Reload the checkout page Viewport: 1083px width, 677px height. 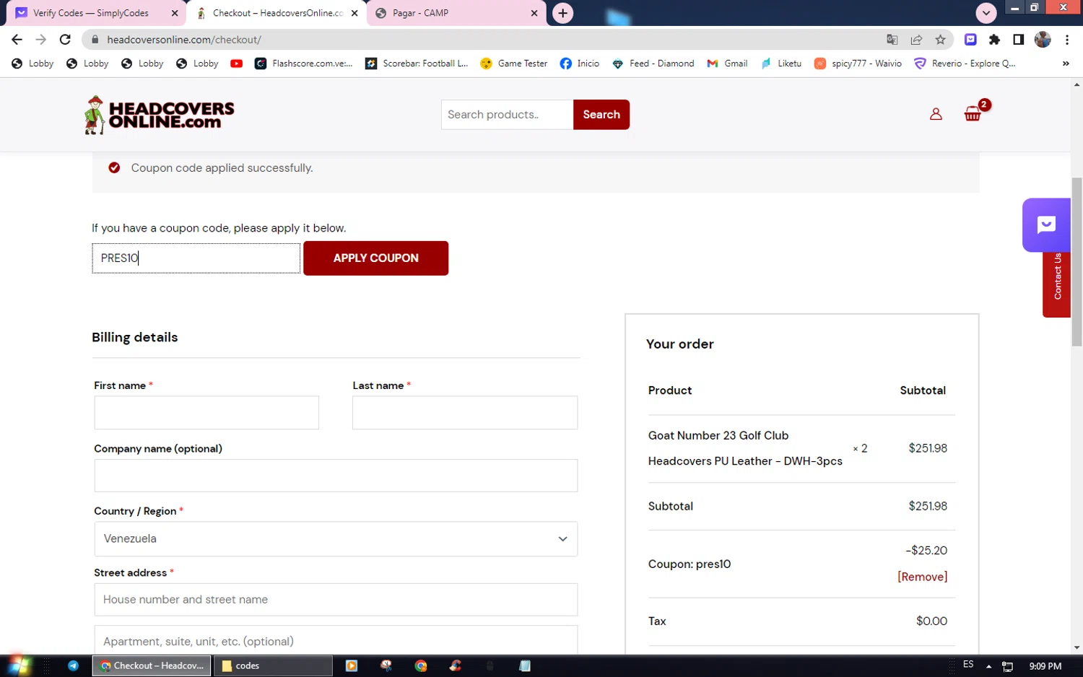pyautogui.click(x=65, y=40)
